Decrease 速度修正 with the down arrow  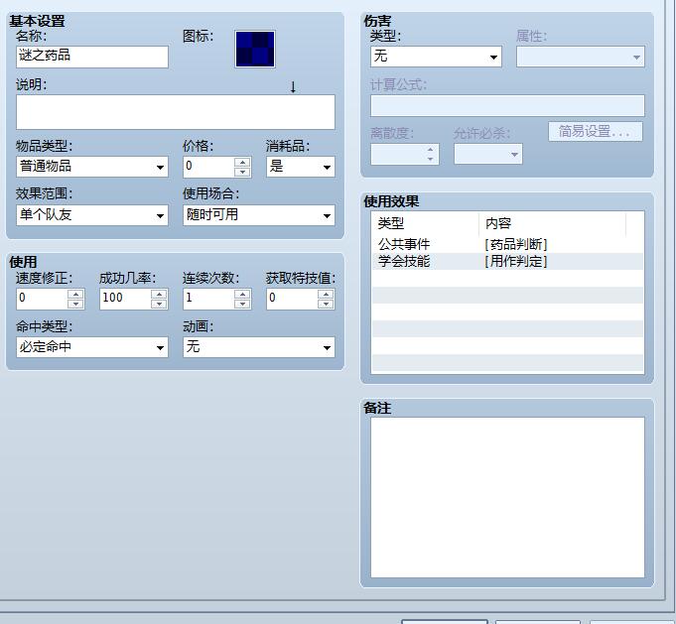75,304
